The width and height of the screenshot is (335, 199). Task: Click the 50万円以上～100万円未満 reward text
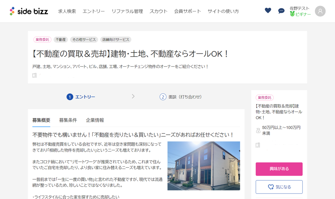[281, 130]
